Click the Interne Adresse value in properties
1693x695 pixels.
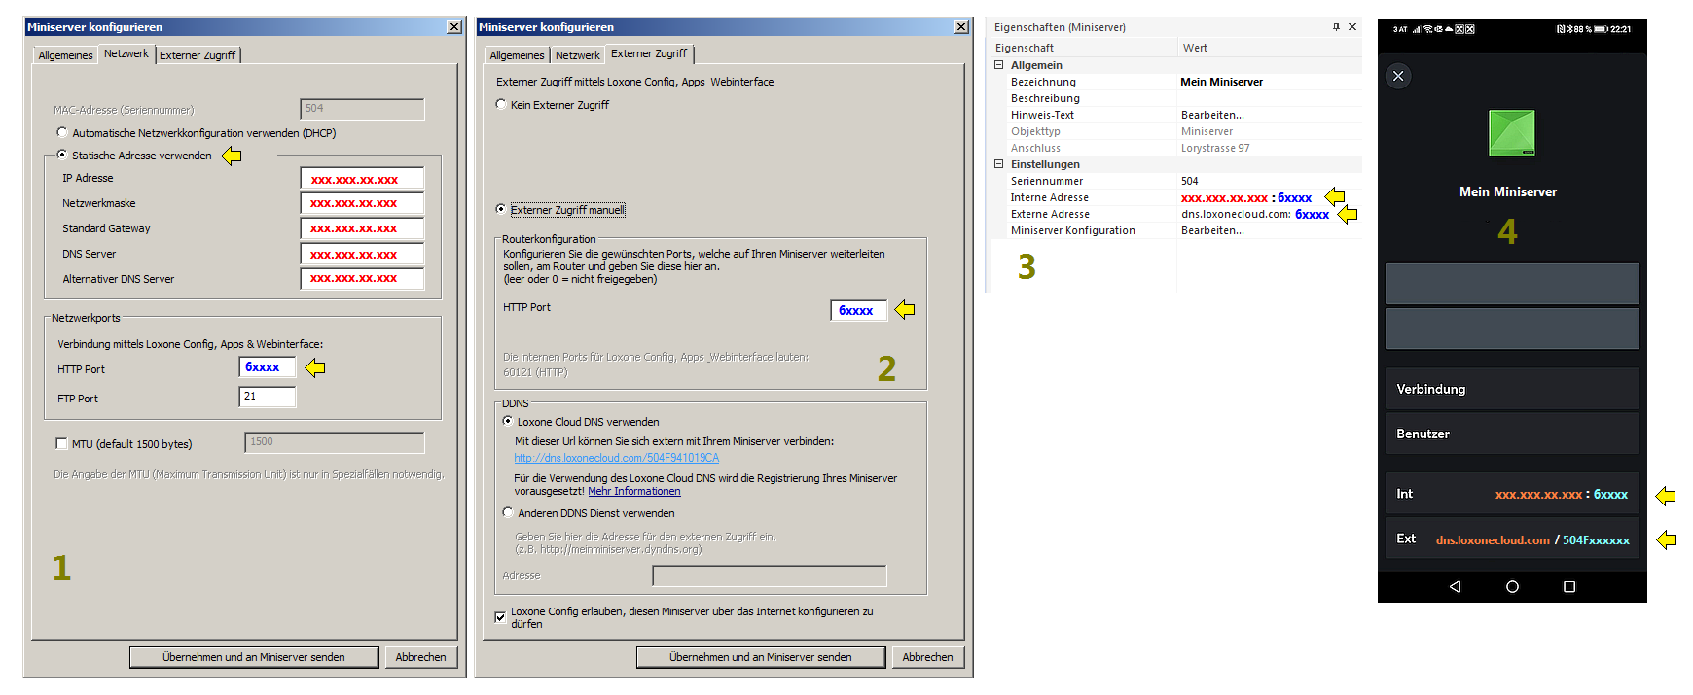click(1246, 197)
